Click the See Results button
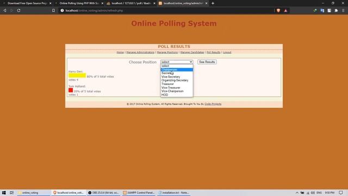The image size is (348, 196). pyautogui.click(x=207, y=62)
